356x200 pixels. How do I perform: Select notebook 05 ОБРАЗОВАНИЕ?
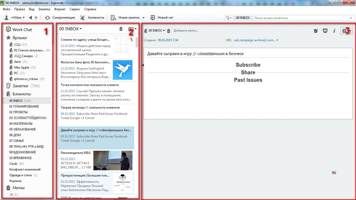[22, 129]
